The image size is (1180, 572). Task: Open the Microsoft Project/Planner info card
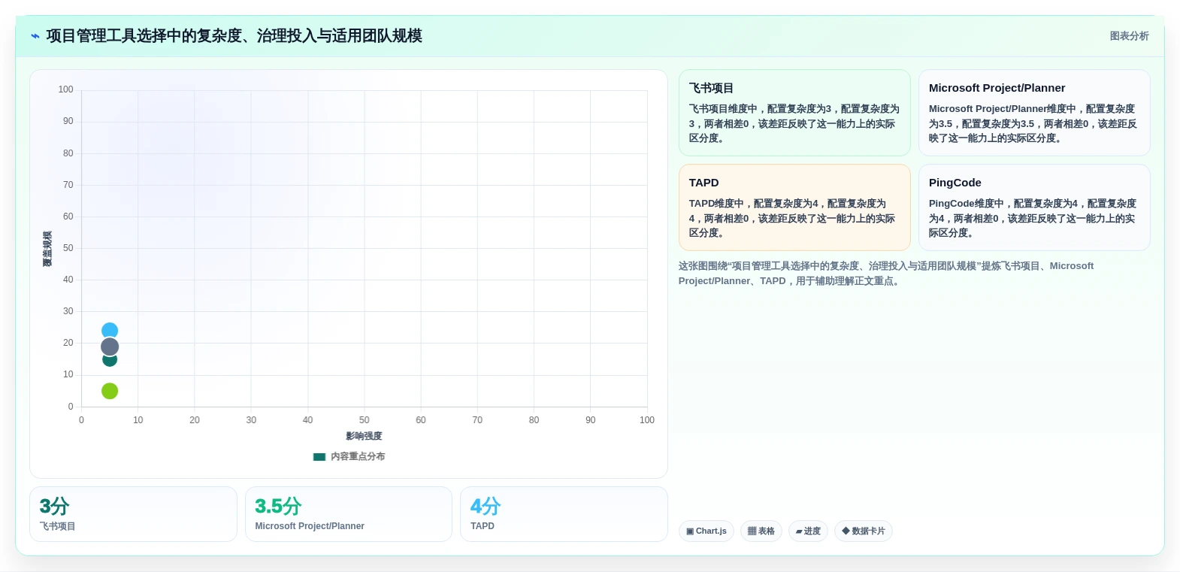(x=1034, y=113)
